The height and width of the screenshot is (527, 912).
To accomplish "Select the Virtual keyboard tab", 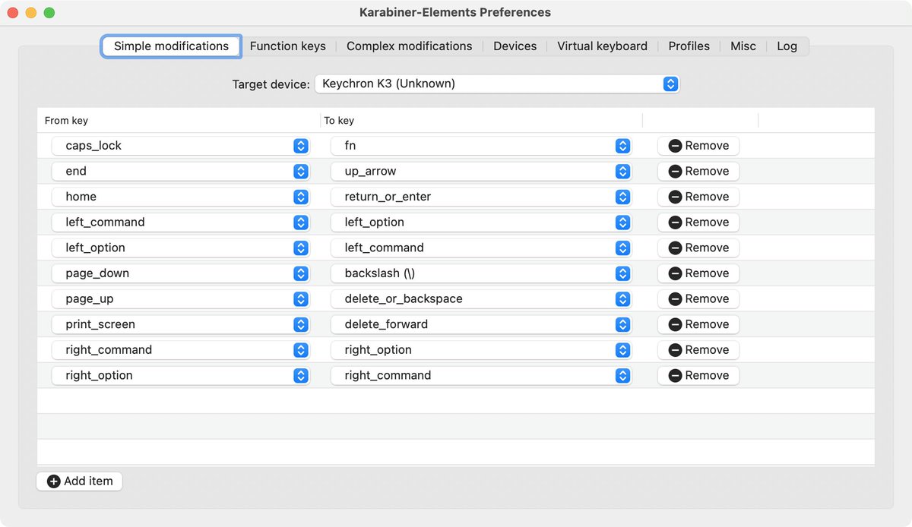I will [x=602, y=46].
